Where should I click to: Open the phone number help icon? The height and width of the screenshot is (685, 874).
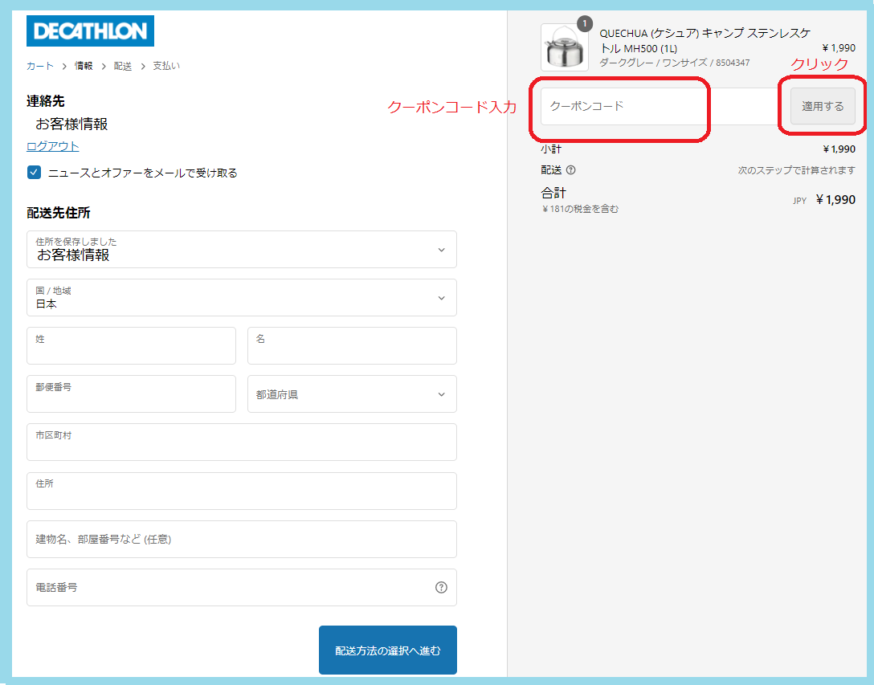pos(441,588)
